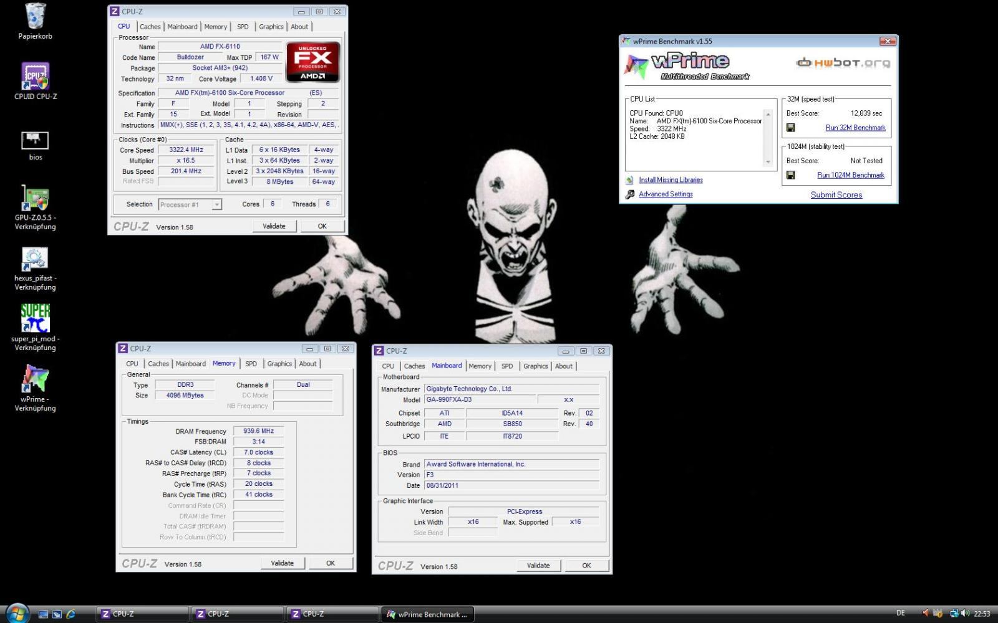This screenshot has height=623, width=998.
Task: Click the red speaker icon in the tray
Action: pyautogui.click(x=926, y=614)
